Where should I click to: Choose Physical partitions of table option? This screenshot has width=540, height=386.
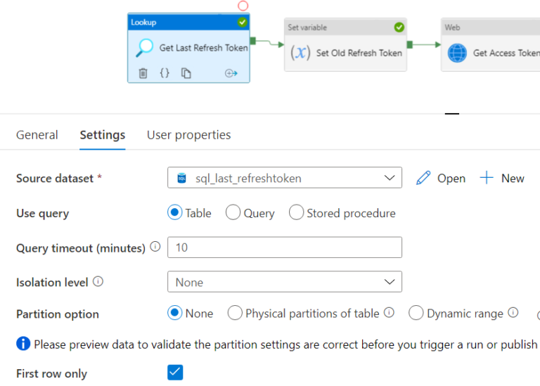[235, 313]
